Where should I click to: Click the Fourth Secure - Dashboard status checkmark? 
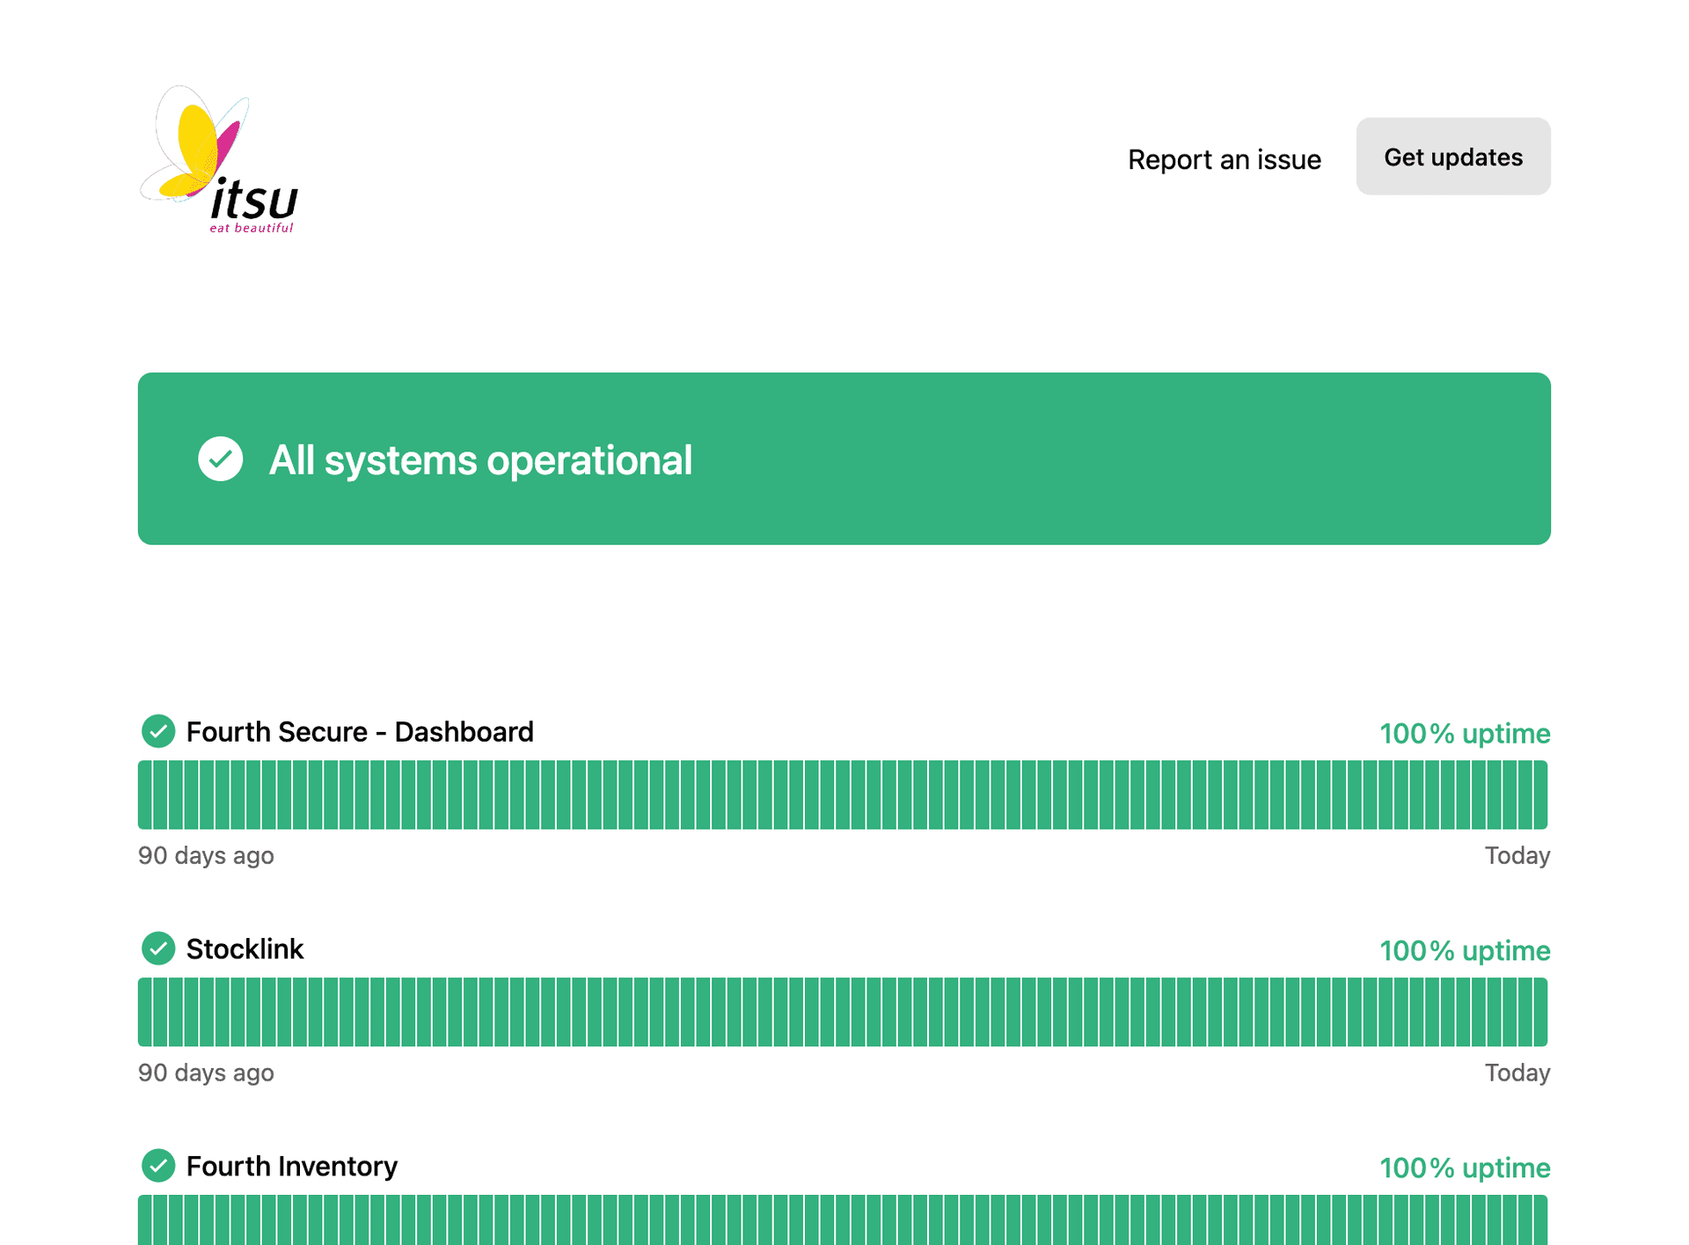point(158,731)
